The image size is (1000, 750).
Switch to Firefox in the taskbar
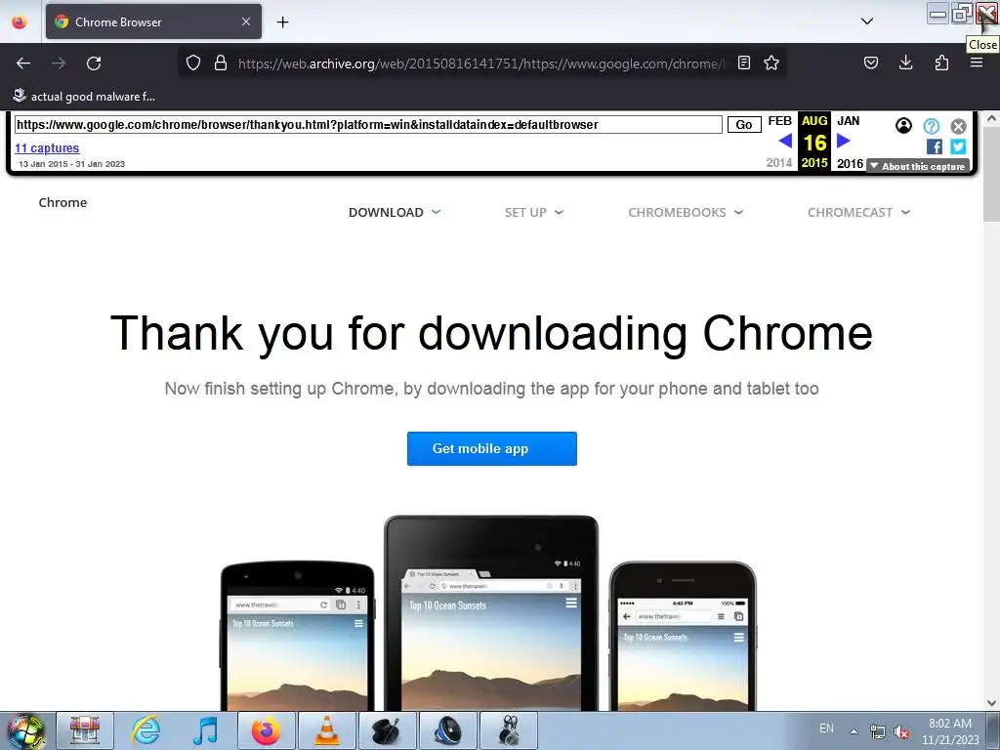[x=266, y=730]
